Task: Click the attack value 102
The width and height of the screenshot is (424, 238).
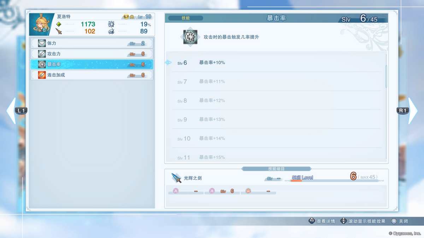Action: coord(90,31)
